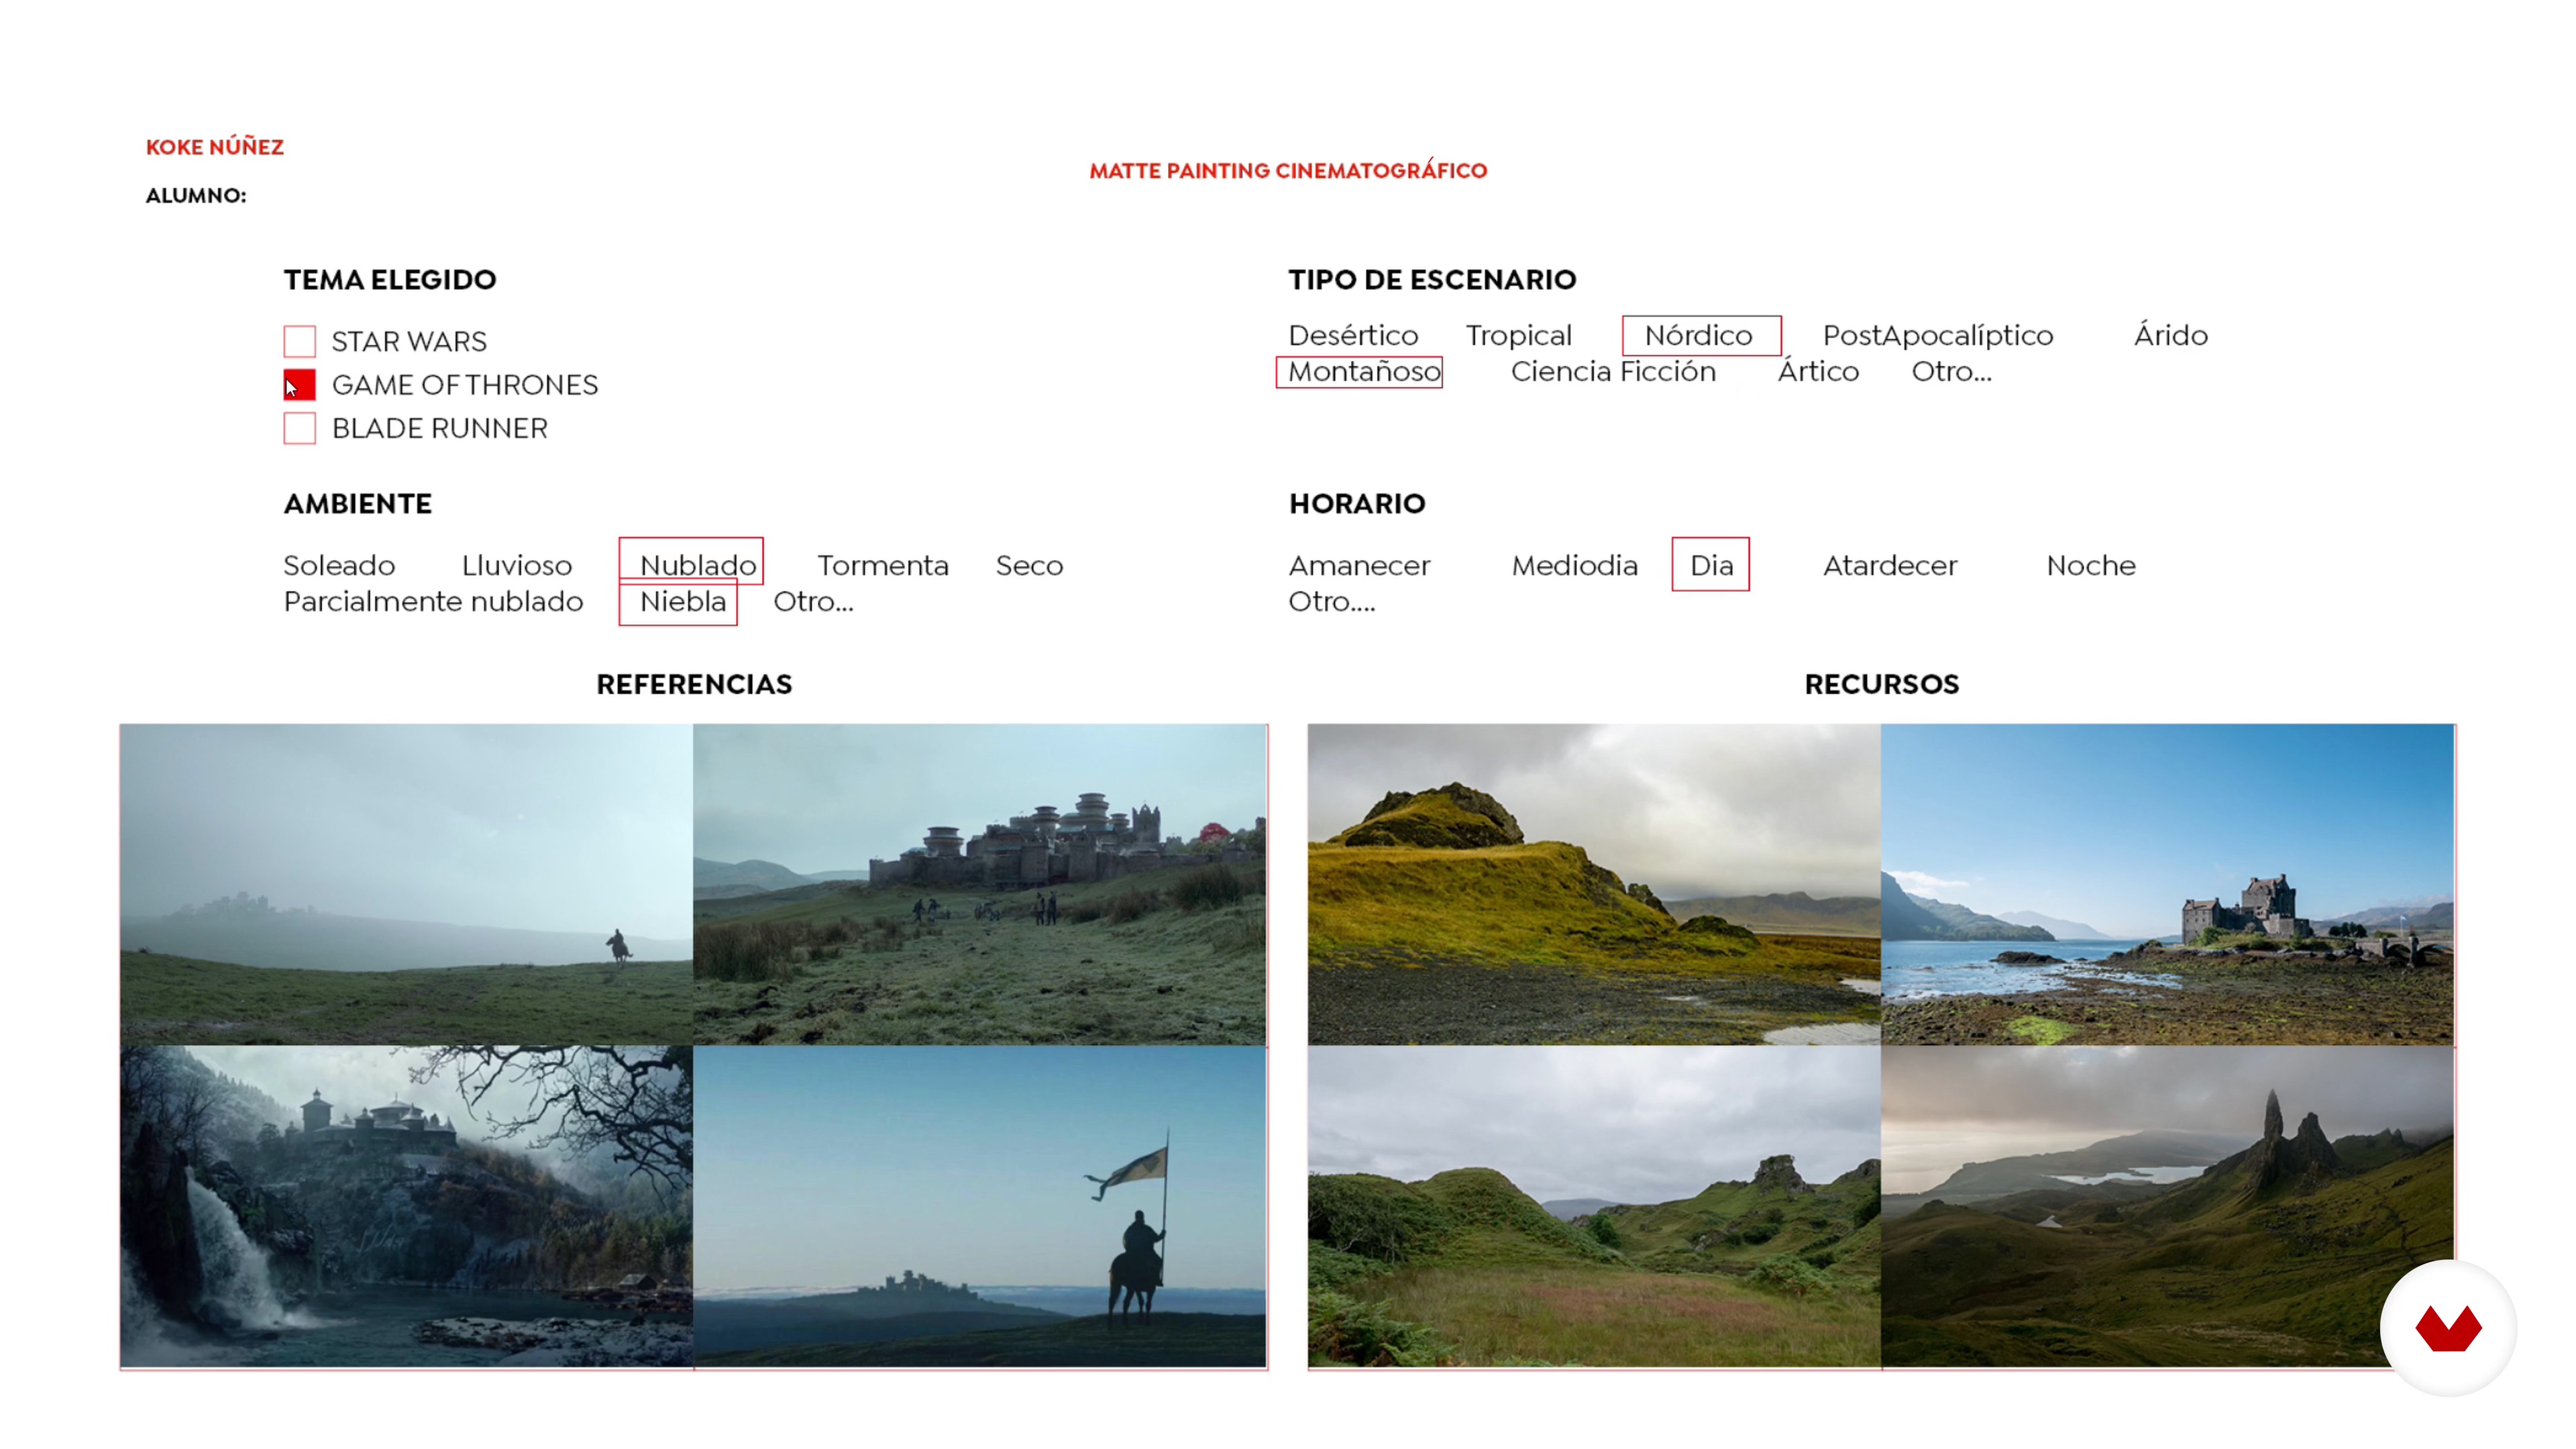The height and width of the screenshot is (1449, 2576).
Task: Select the boxed Dia horario option
Action: 1710,564
